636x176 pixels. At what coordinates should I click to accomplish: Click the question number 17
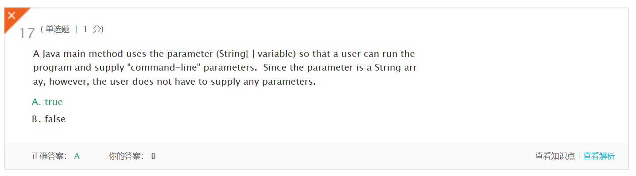(27, 34)
